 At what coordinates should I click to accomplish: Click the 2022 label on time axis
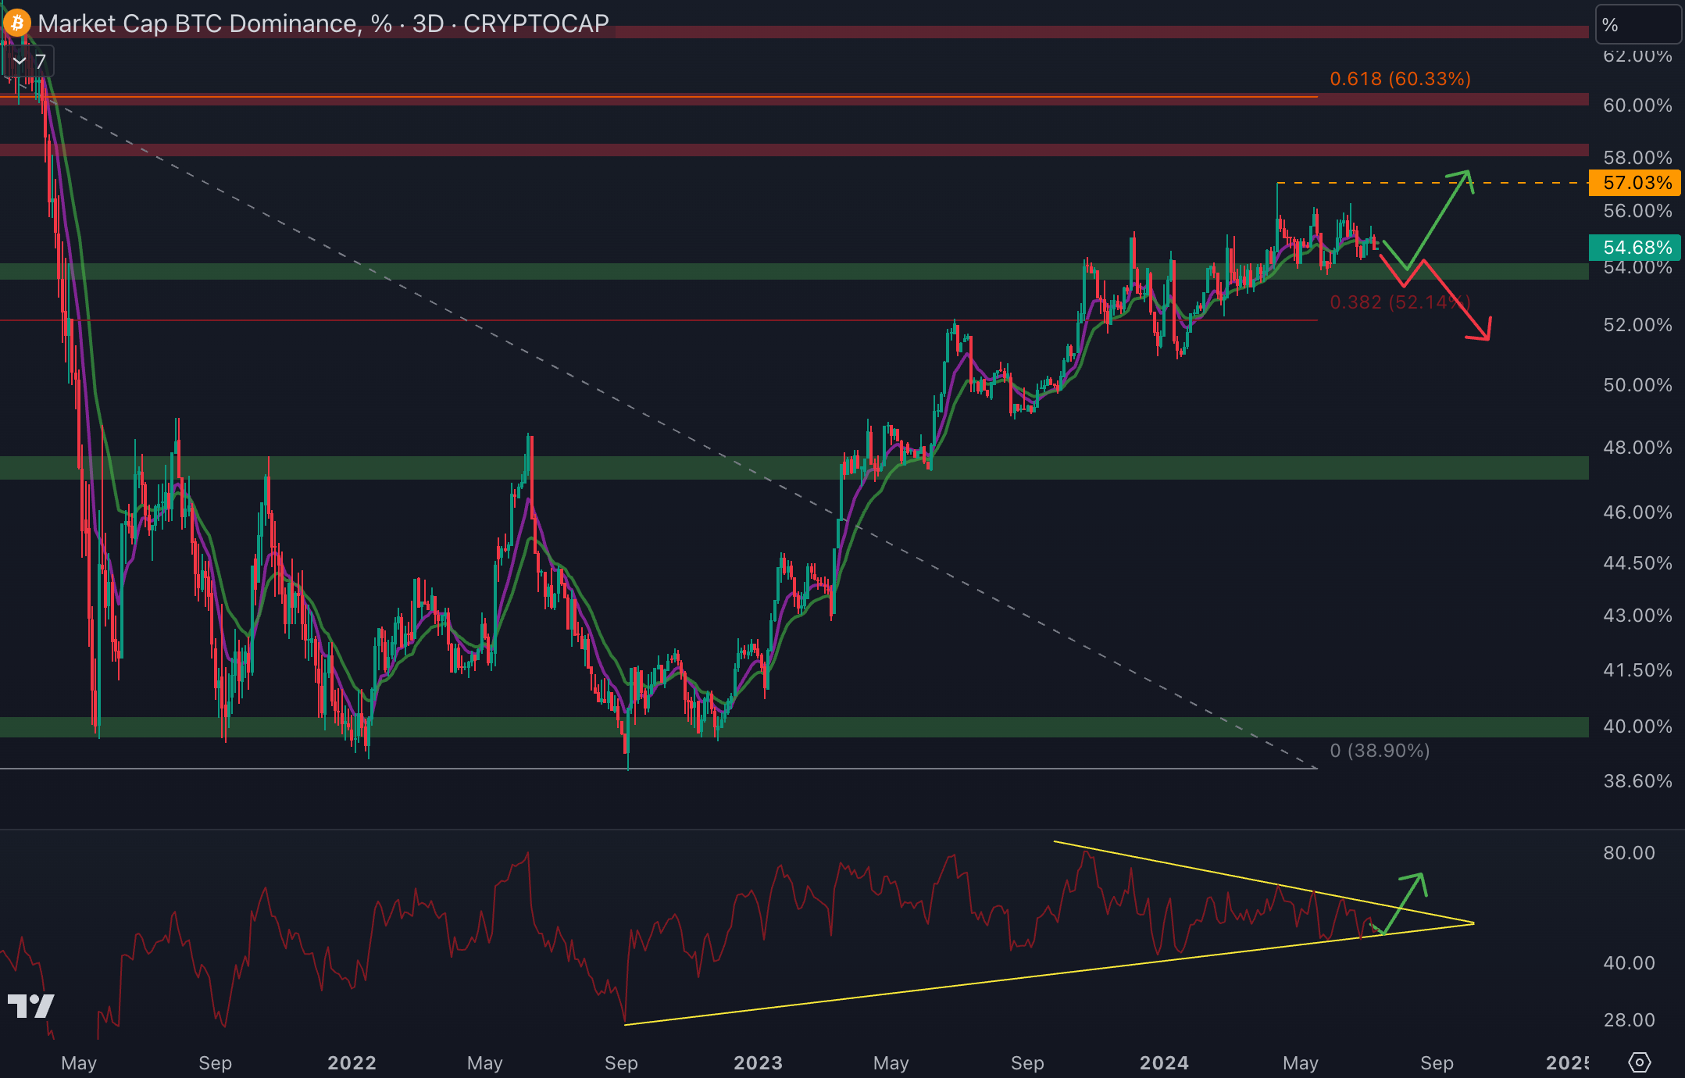pos(352,1062)
